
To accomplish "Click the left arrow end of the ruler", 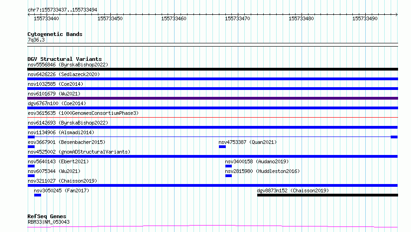I will (x=29, y=15).
